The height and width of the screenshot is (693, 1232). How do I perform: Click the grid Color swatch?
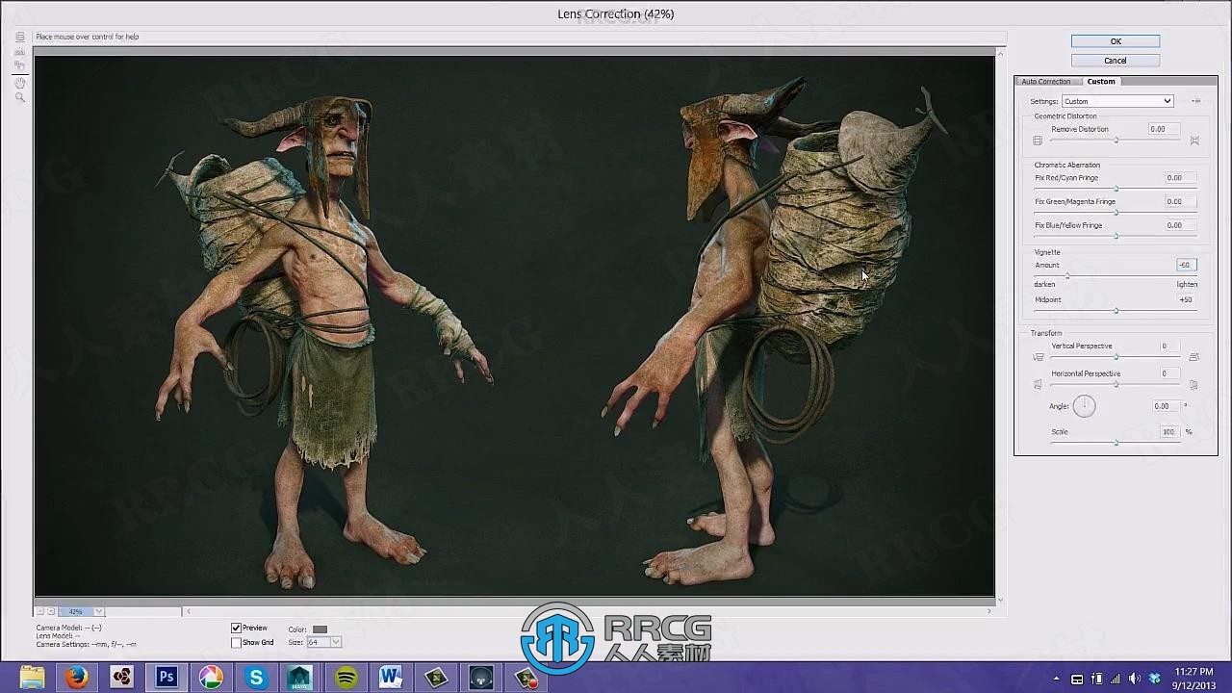click(x=320, y=629)
